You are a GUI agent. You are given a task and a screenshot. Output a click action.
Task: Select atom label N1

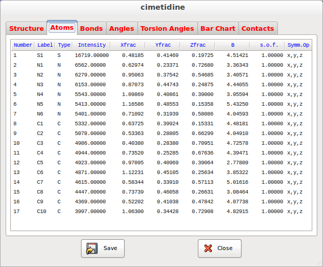[40, 65]
